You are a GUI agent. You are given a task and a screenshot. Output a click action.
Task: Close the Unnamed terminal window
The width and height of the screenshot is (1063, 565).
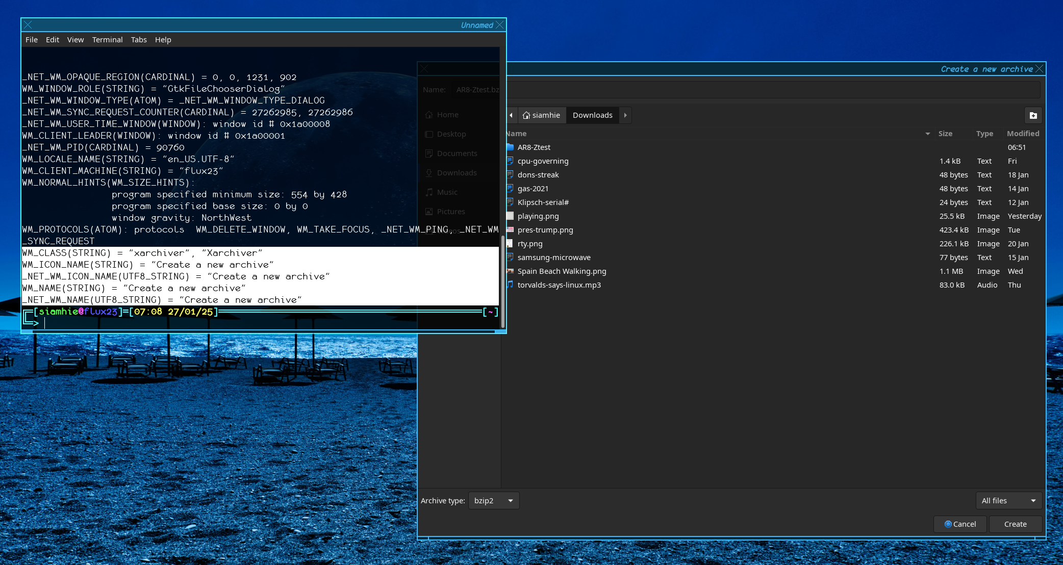point(500,25)
